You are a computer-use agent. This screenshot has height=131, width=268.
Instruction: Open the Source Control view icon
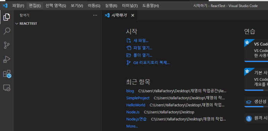pyautogui.click(x=7, y=45)
